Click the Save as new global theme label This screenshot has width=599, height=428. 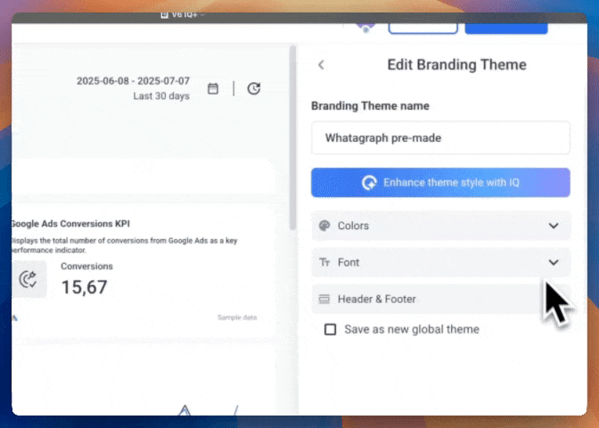click(412, 329)
